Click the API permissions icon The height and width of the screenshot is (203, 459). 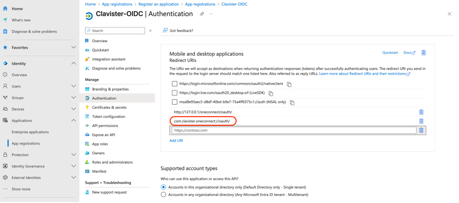[x=87, y=126]
